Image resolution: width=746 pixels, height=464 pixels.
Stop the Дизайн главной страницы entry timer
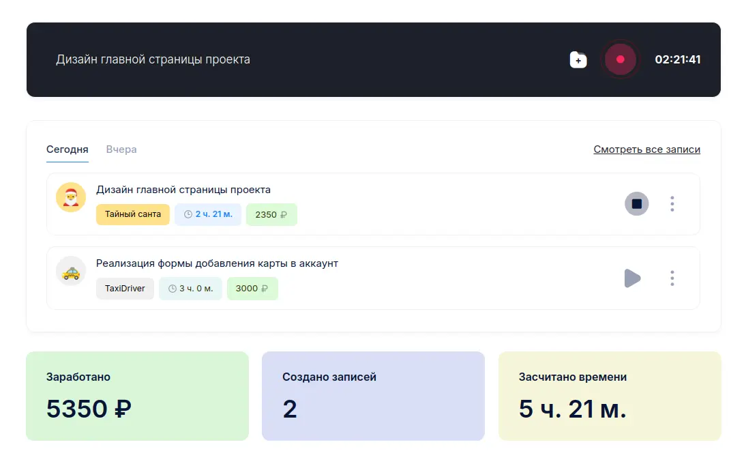(636, 203)
